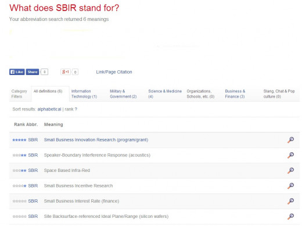Click the rank sort option

[69, 109]
